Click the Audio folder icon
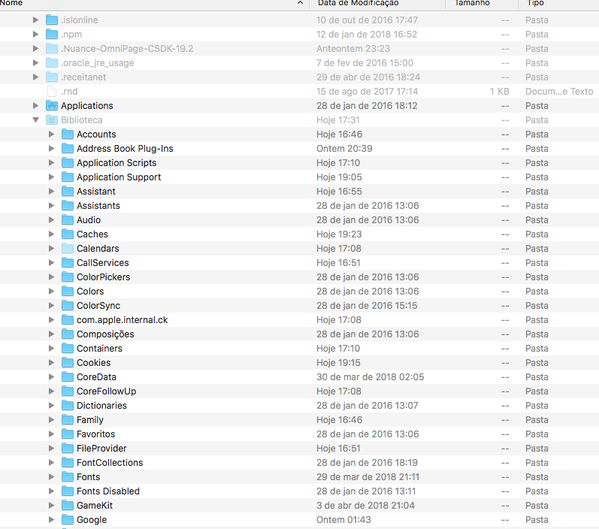 tap(68, 219)
